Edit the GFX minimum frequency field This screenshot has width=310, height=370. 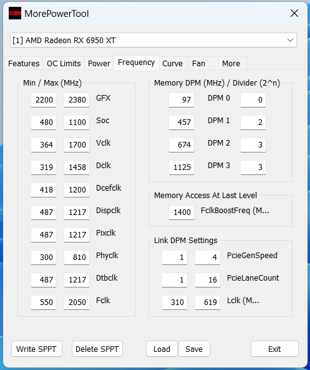[44, 100]
